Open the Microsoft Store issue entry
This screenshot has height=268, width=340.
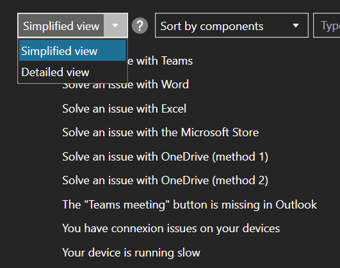(x=161, y=132)
